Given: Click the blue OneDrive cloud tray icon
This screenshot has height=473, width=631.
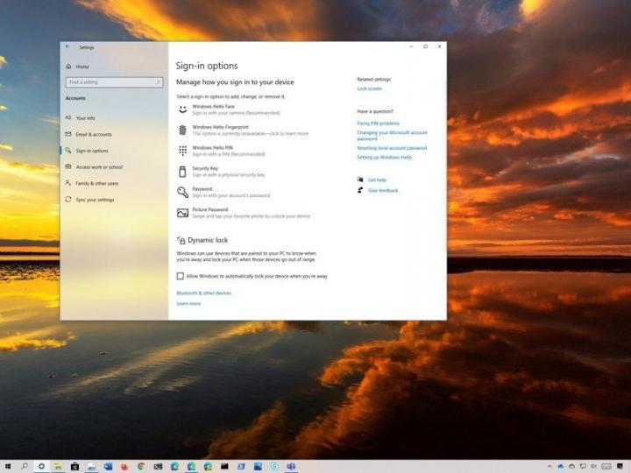Looking at the screenshot, I should click(x=561, y=467).
